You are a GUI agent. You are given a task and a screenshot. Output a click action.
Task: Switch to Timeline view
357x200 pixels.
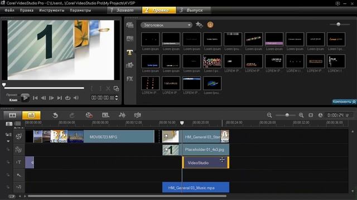31,115
